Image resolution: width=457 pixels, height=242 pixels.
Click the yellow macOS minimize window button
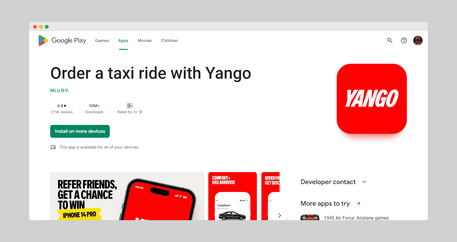41,27
